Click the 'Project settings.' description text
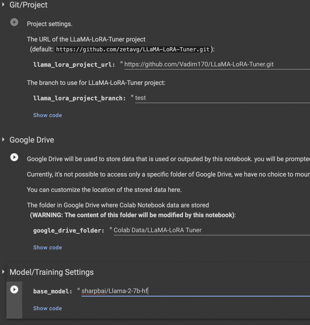The width and height of the screenshot is (310, 325). pyautogui.click(x=50, y=24)
